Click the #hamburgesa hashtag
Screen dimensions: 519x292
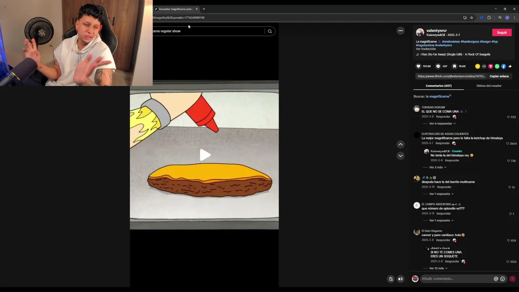tap(470, 41)
